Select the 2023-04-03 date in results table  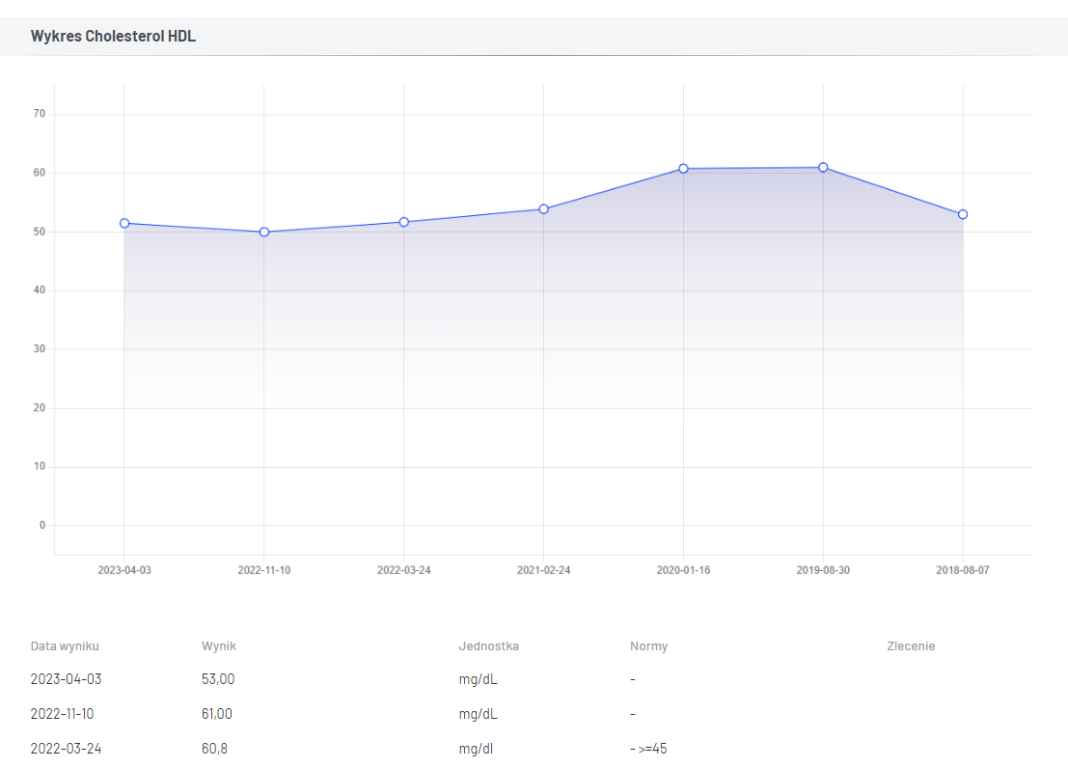pyautogui.click(x=66, y=679)
